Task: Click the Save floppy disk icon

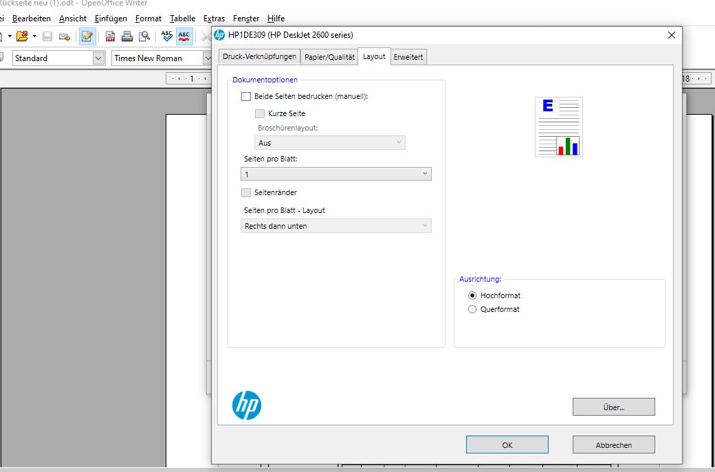Action: [47, 36]
